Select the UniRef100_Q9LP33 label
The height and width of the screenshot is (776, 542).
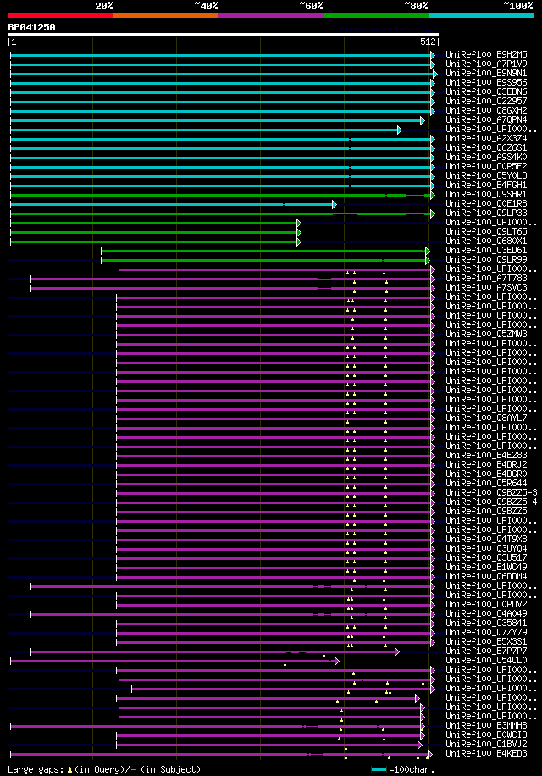486,213
